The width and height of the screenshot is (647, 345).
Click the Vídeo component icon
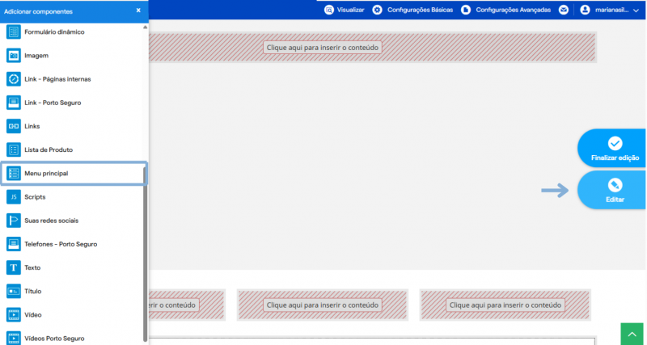click(x=14, y=315)
